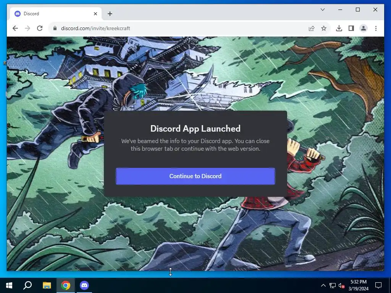The image size is (391, 293).
Task: Open the tab search chevron
Action: [322, 10]
